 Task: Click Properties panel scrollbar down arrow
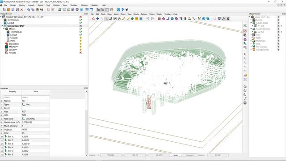pos(86,156)
